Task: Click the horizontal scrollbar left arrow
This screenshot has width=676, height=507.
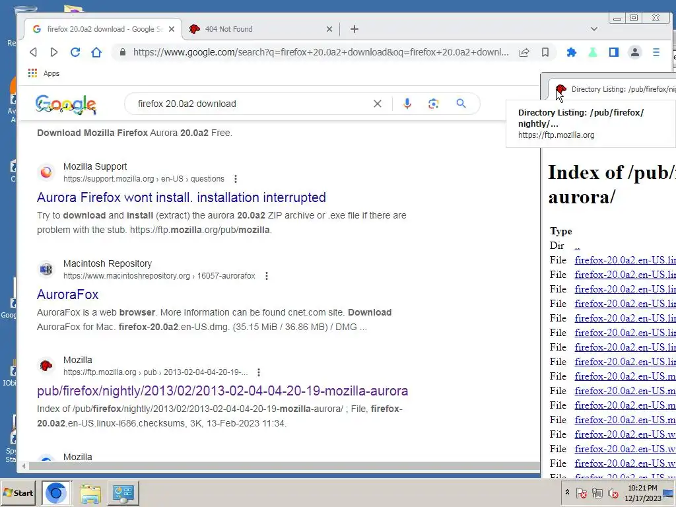Action: point(24,466)
